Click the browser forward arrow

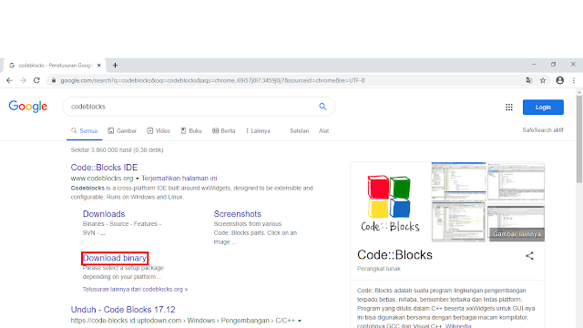[23, 80]
